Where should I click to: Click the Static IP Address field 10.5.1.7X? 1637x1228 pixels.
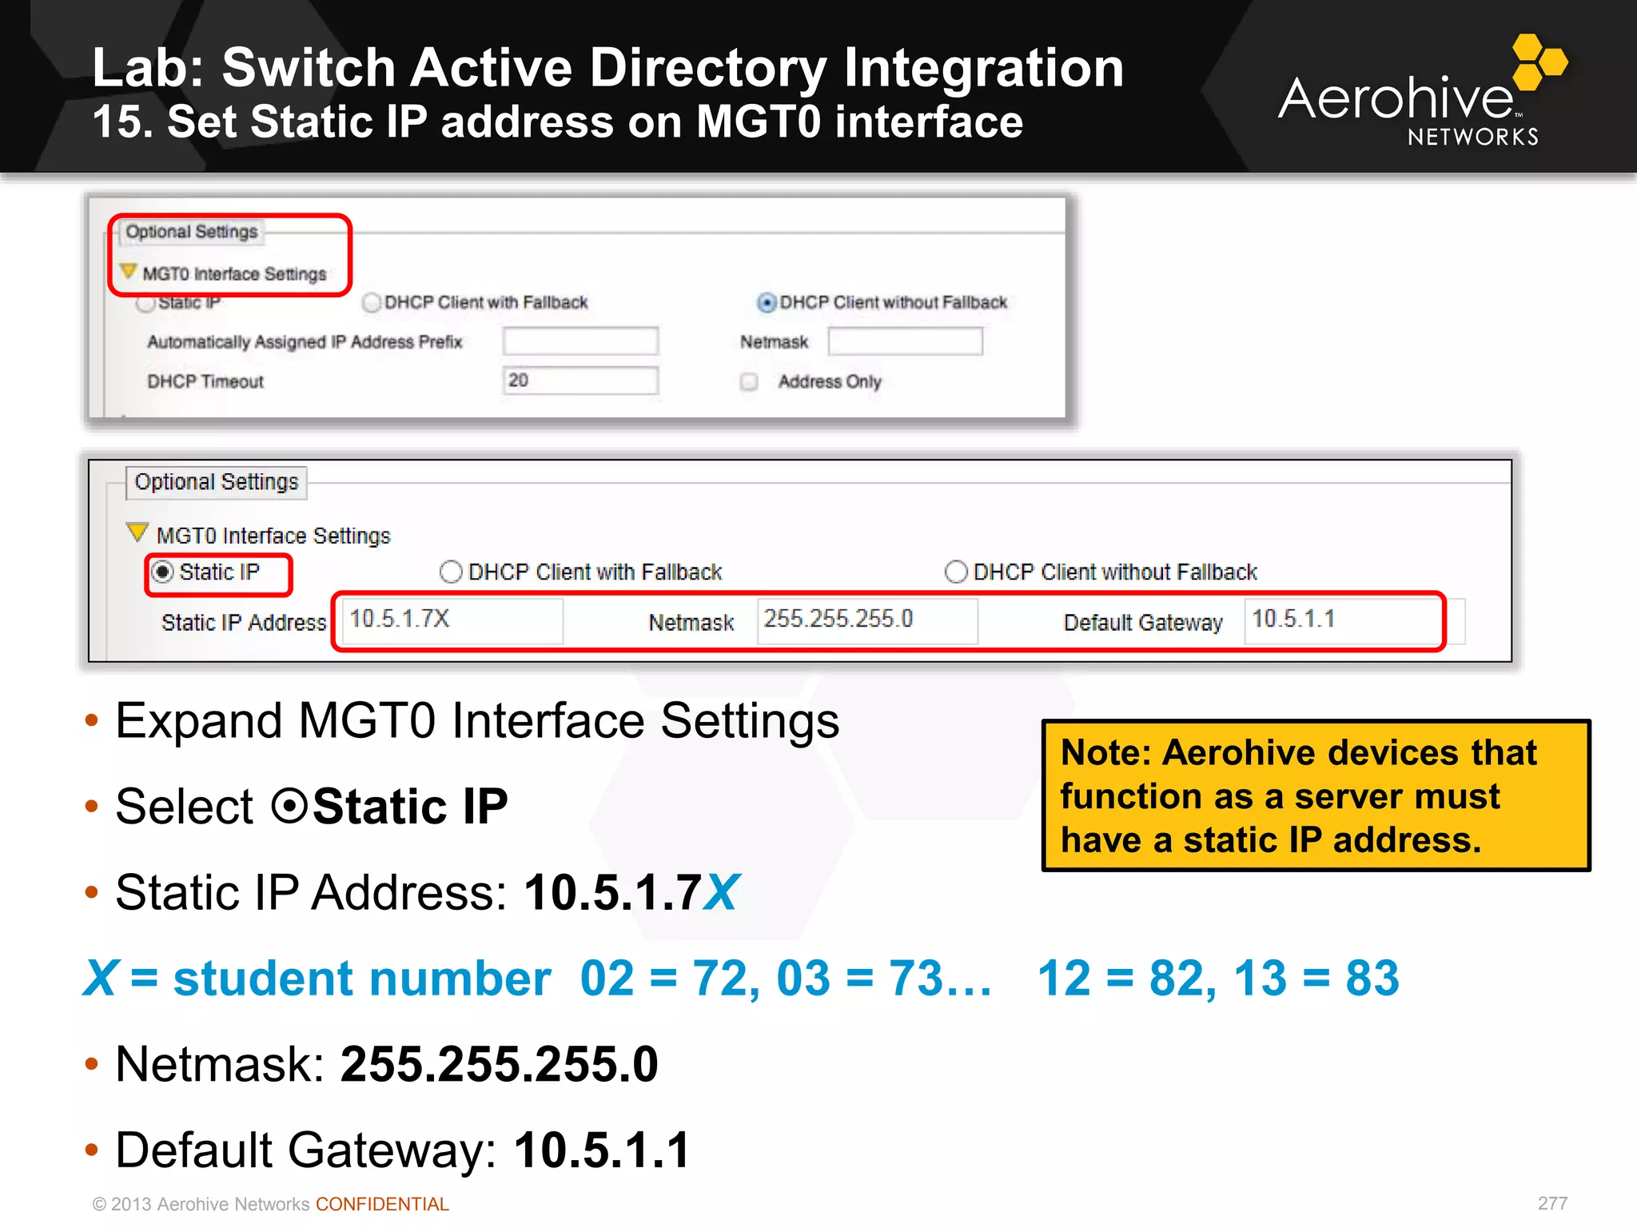(x=453, y=620)
